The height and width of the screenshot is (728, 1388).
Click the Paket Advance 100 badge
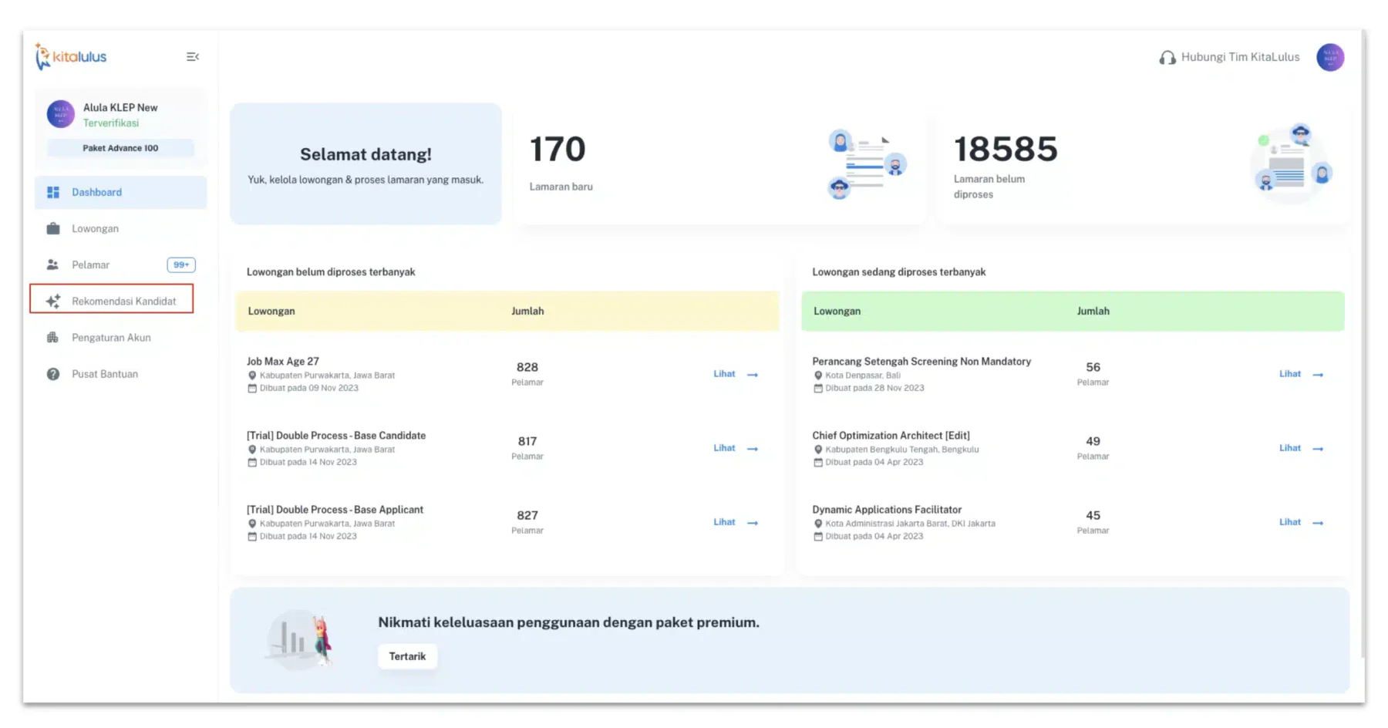tap(120, 148)
